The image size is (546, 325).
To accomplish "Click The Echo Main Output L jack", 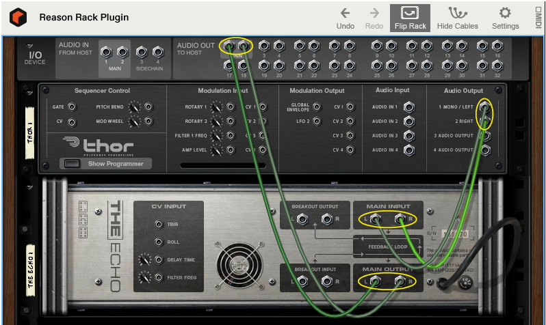I will click(x=375, y=281).
